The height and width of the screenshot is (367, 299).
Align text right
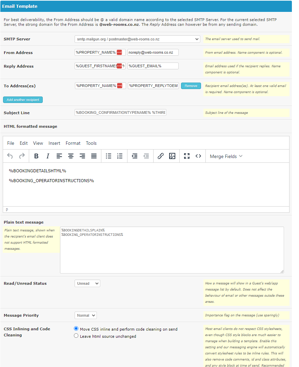click(82, 156)
